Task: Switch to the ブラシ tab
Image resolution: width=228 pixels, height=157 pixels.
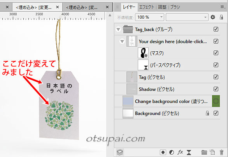Action: point(175,7)
